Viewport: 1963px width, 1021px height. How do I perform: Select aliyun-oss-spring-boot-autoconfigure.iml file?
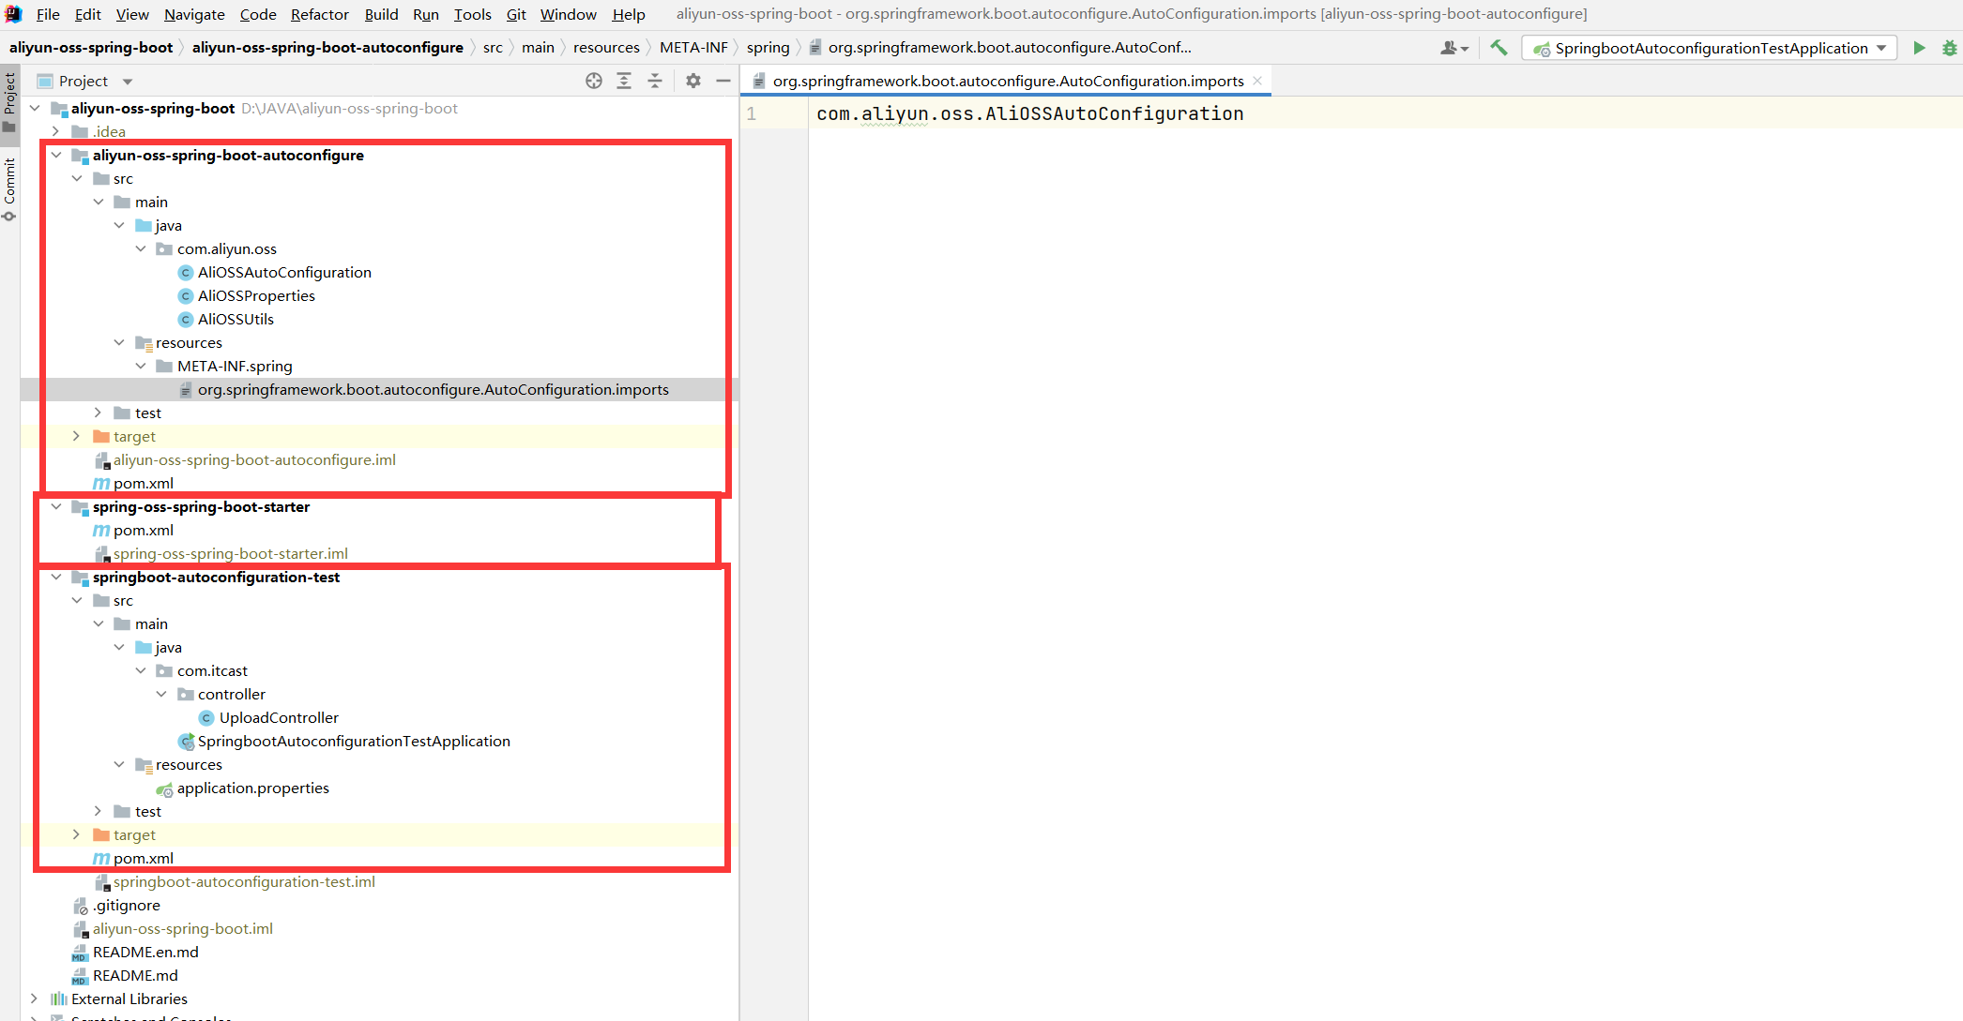click(254, 459)
